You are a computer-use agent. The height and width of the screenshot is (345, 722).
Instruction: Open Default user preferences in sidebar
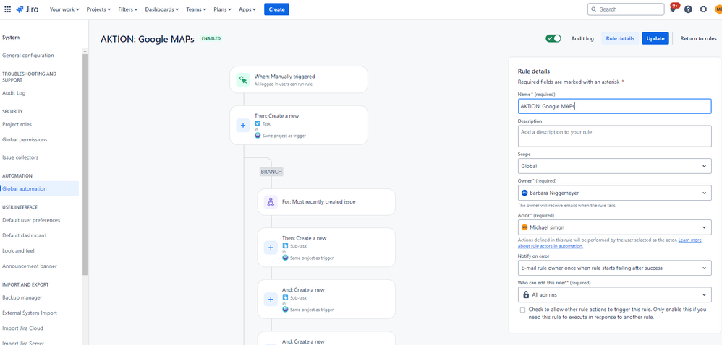coord(31,220)
